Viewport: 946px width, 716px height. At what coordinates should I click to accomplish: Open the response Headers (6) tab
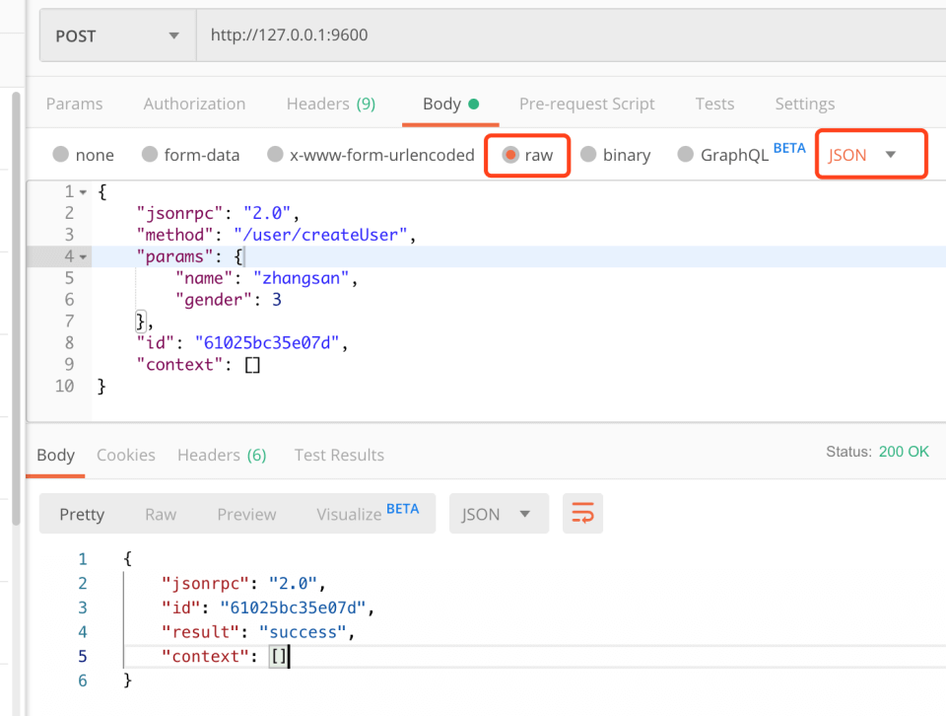click(x=222, y=455)
